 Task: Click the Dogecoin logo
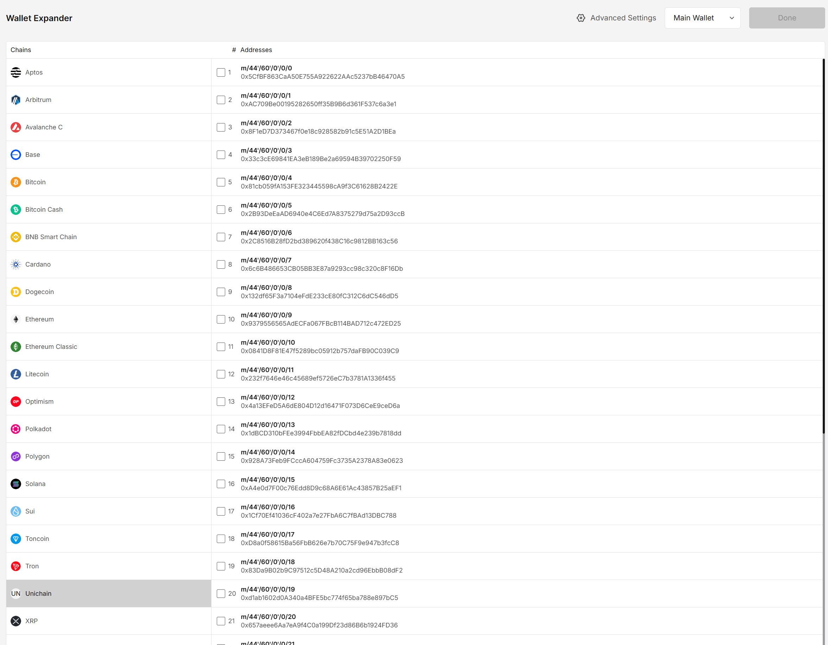pos(15,292)
